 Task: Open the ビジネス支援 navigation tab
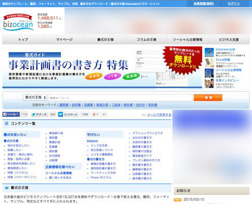229,40
